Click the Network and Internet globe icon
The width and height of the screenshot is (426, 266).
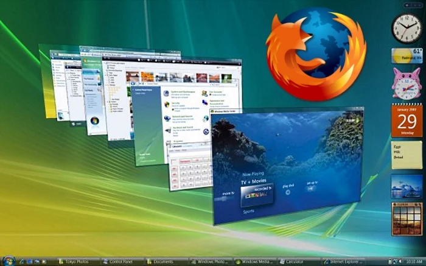click(167, 118)
